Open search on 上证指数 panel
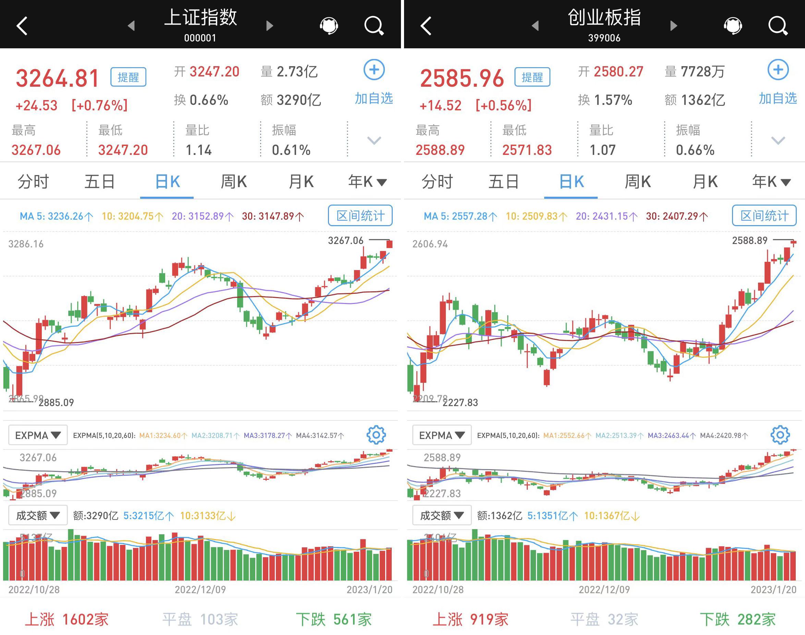Screen dimensions: 805x635 [x=374, y=26]
